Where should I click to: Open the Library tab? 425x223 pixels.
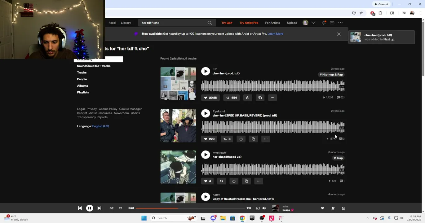coord(126,23)
